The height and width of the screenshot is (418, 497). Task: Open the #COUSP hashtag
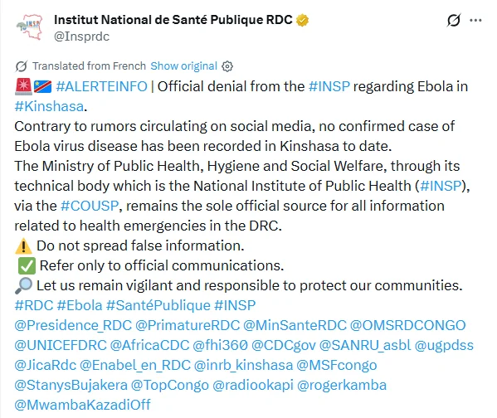coord(90,206)
